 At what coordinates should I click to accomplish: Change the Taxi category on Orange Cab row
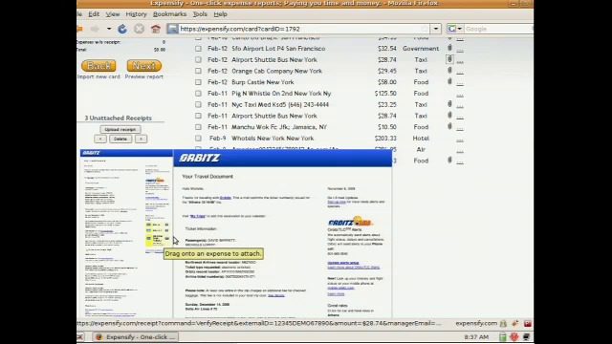click(421, 71)
